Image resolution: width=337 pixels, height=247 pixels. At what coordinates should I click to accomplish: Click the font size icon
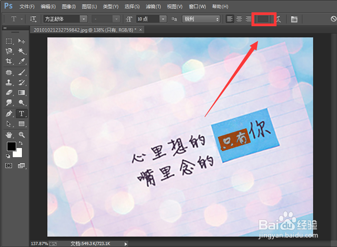click(129, 19)
